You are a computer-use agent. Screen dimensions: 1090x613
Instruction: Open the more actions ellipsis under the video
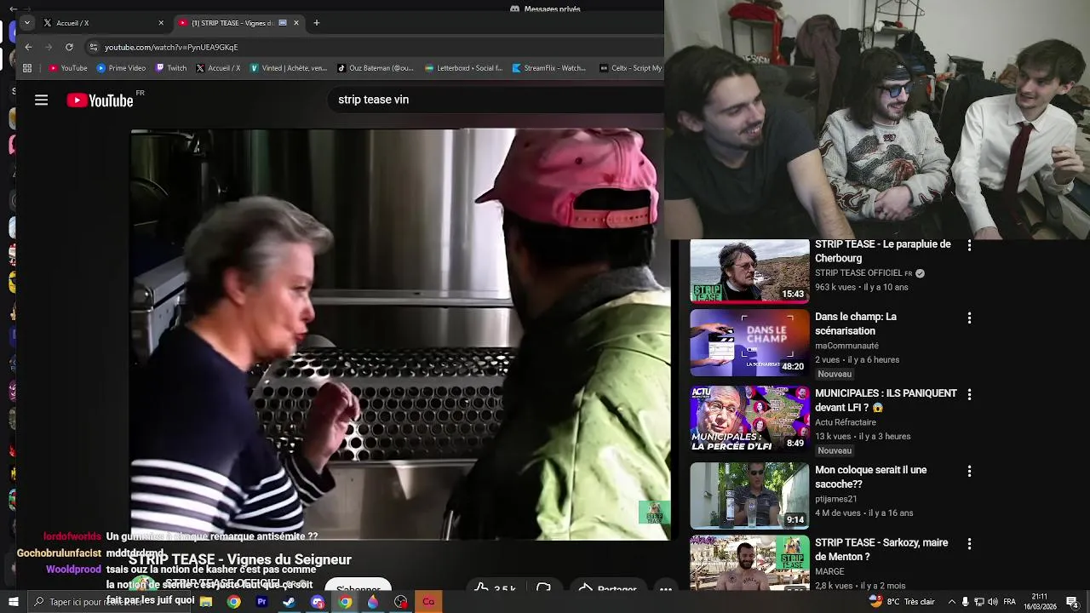coord(666,588)
